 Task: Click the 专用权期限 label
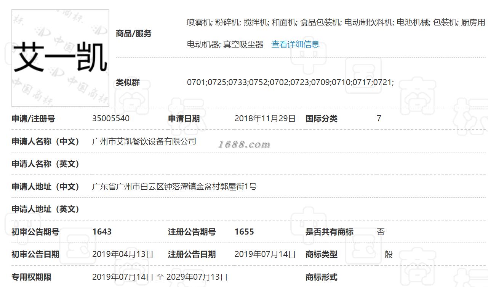click(x=31, y=277)
